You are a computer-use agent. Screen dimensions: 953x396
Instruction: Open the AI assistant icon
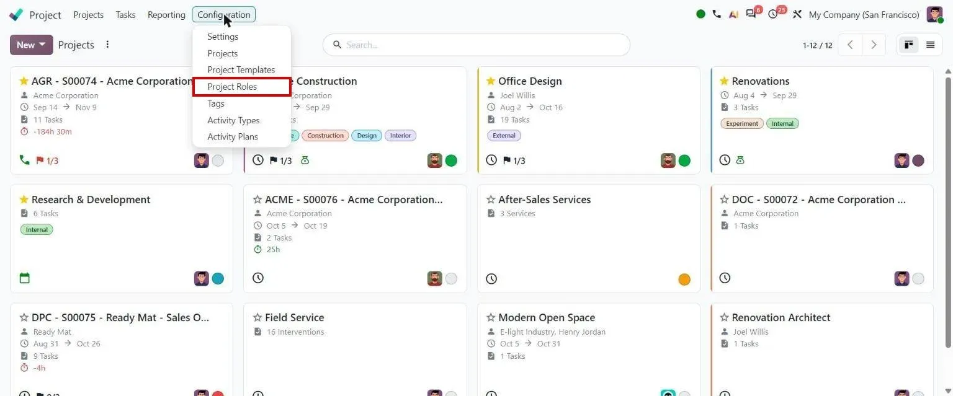[x=733, y=14]
